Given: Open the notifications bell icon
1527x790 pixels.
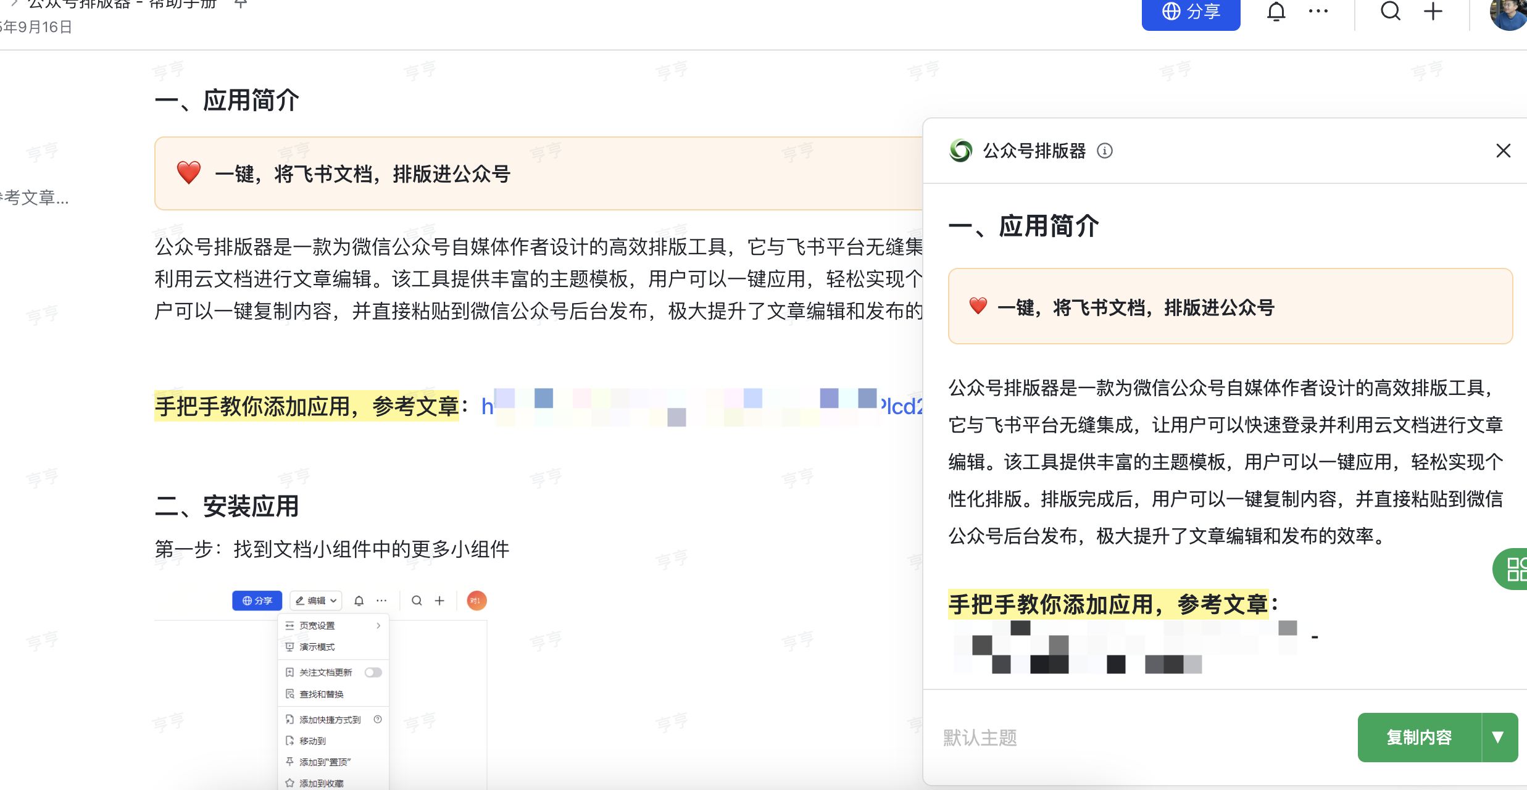Looking at the screenshot, I should (x=1276, y=12).
